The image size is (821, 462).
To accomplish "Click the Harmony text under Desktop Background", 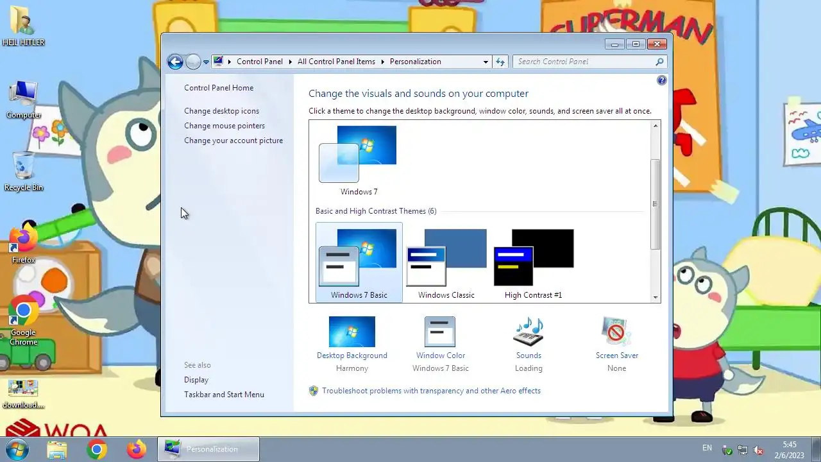I will [352, 368].
